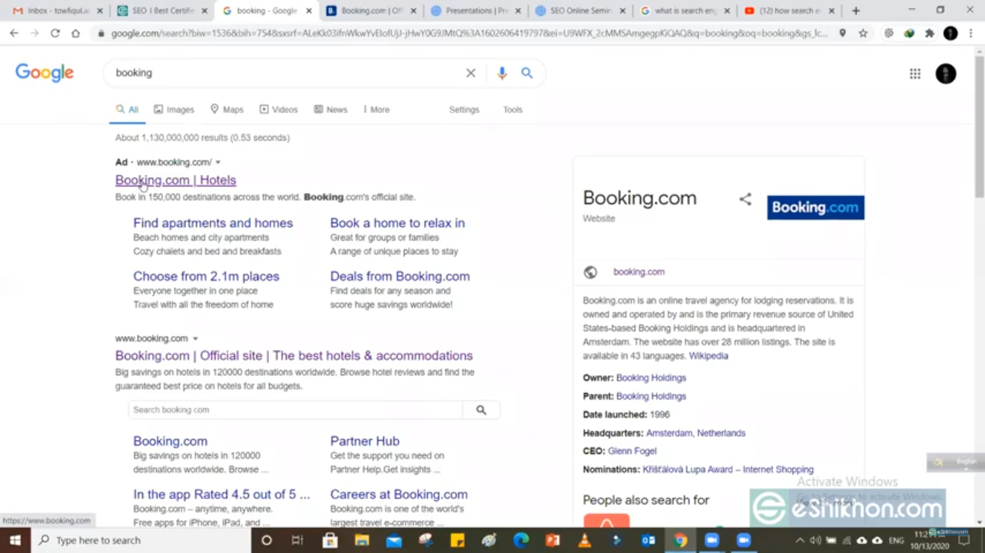985x553 pixels.
Task: Click the blue magnifier search icon
Action: pyautogui.click(x=527, y=73)
